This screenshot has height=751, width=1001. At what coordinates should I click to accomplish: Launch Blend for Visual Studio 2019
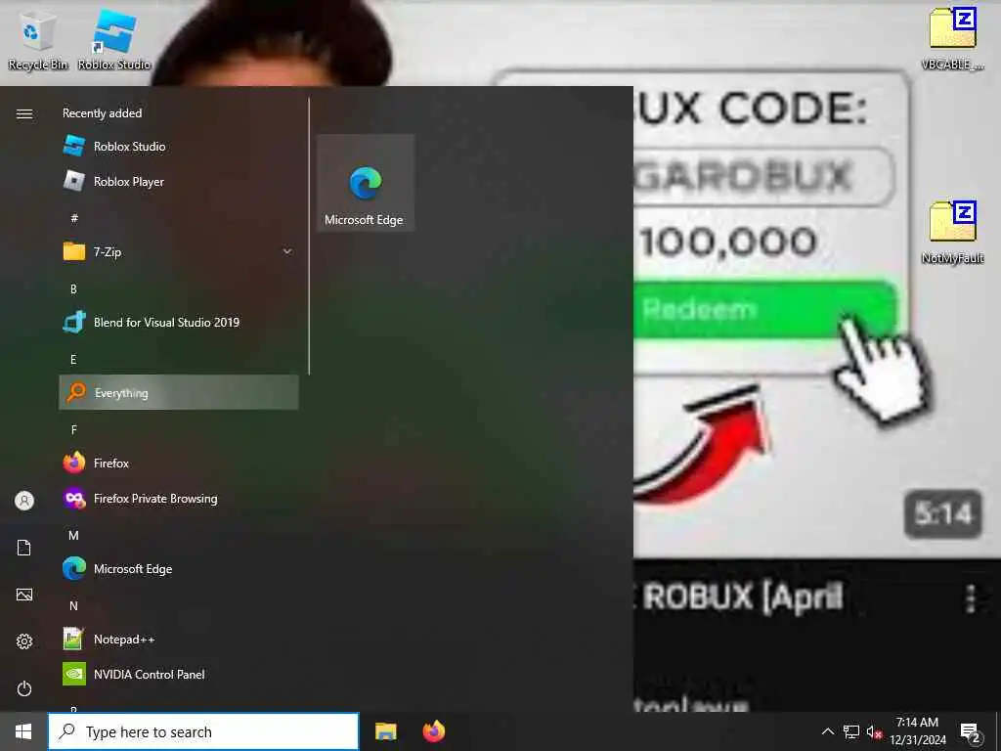coord(179,322)
